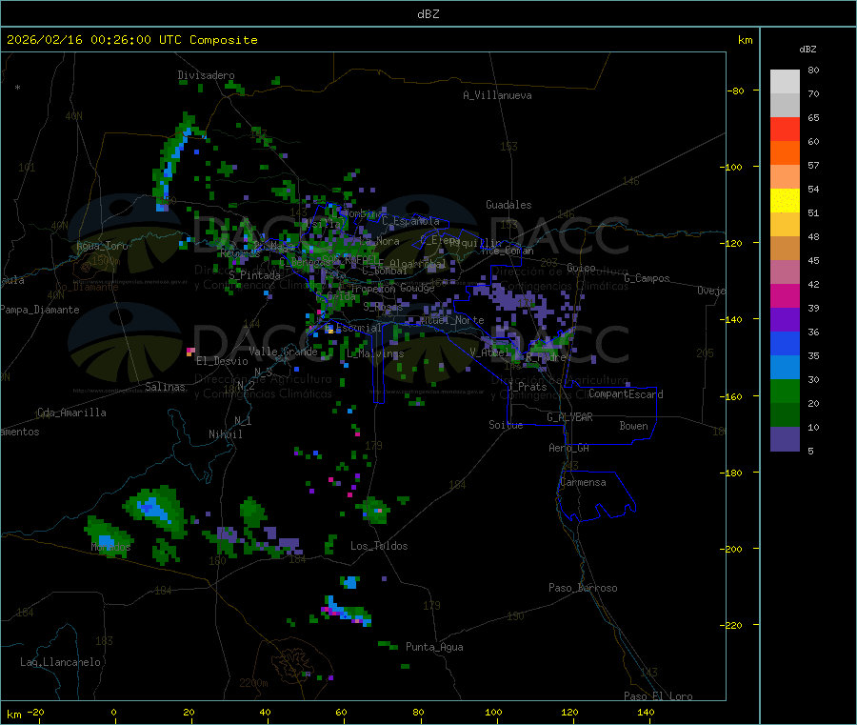
Task: Click the 'A_Villanueva' place label
Action: (497, 95)
